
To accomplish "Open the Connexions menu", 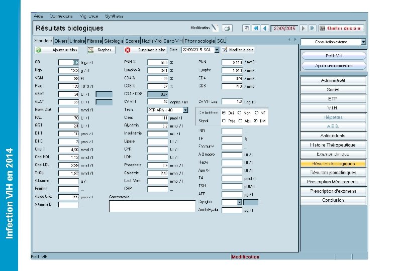I will point(61,16).
